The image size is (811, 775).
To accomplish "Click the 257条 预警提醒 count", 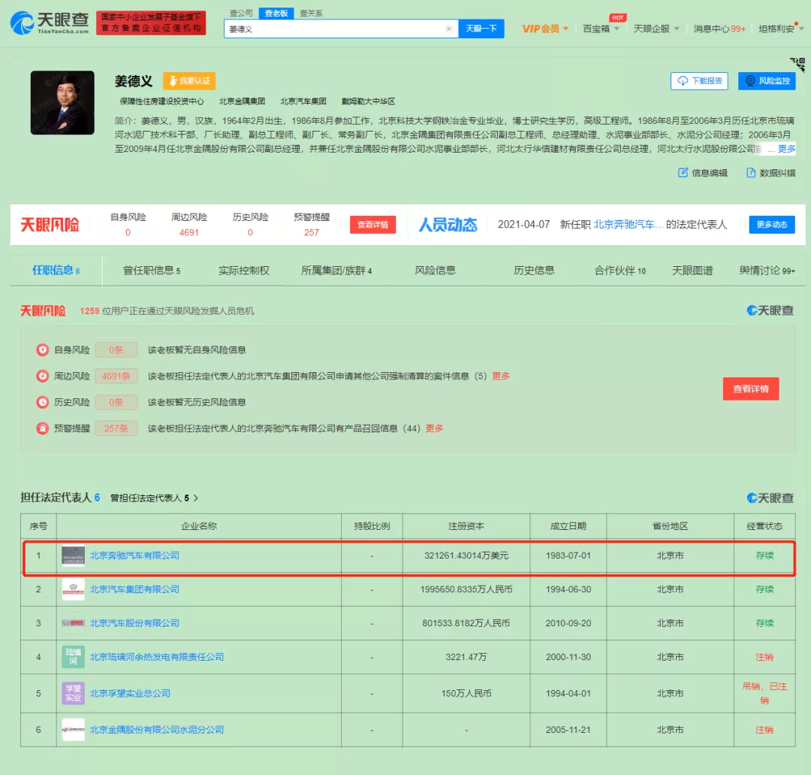I will click(116, 428).
